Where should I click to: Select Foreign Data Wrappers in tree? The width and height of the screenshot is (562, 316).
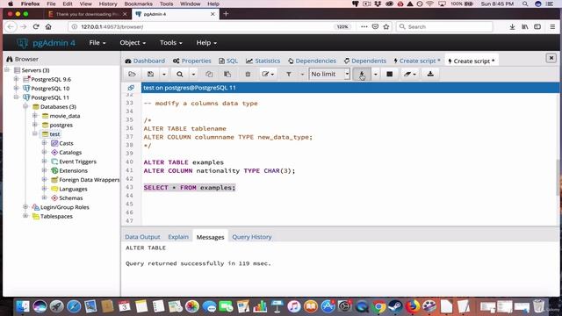(x=89, y=180)
